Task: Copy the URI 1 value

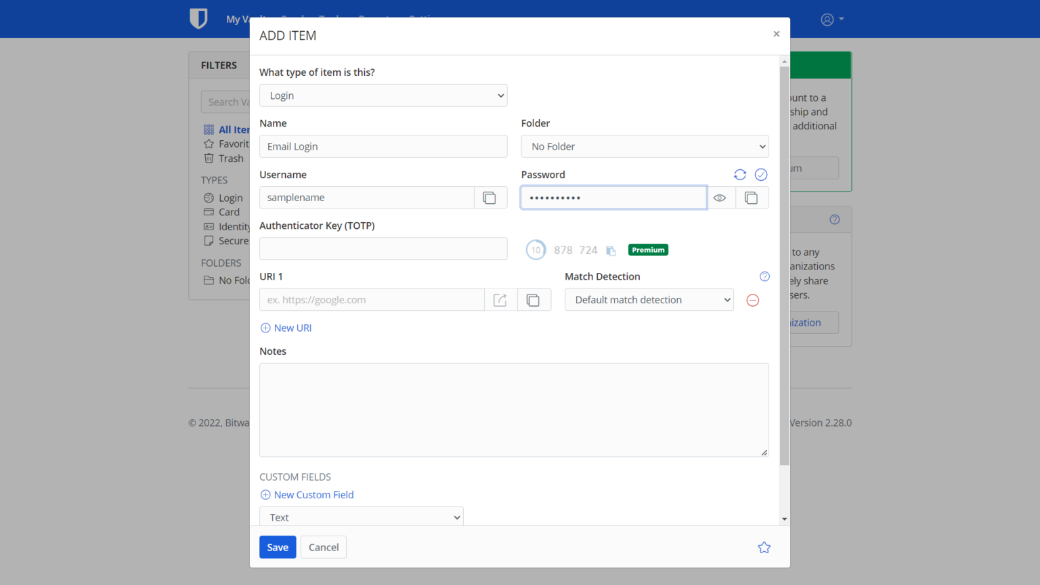Action: point(534,300)
